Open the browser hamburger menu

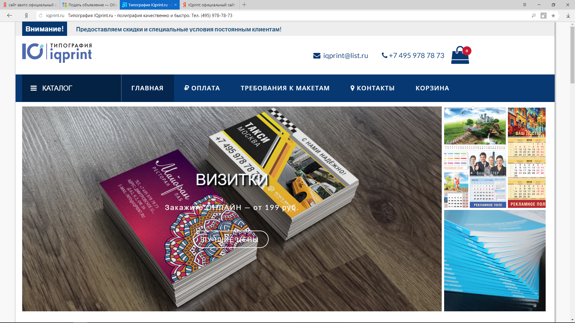pos(525,5)
